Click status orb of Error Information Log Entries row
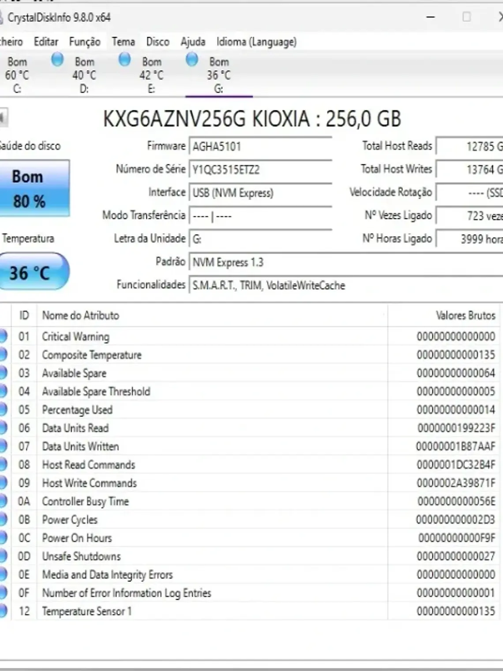Image resolution: width=503 pixels, height=671 pixels. [x=3, y=593]
